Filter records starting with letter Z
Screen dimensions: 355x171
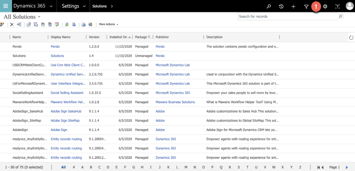(x=300, y=167)
